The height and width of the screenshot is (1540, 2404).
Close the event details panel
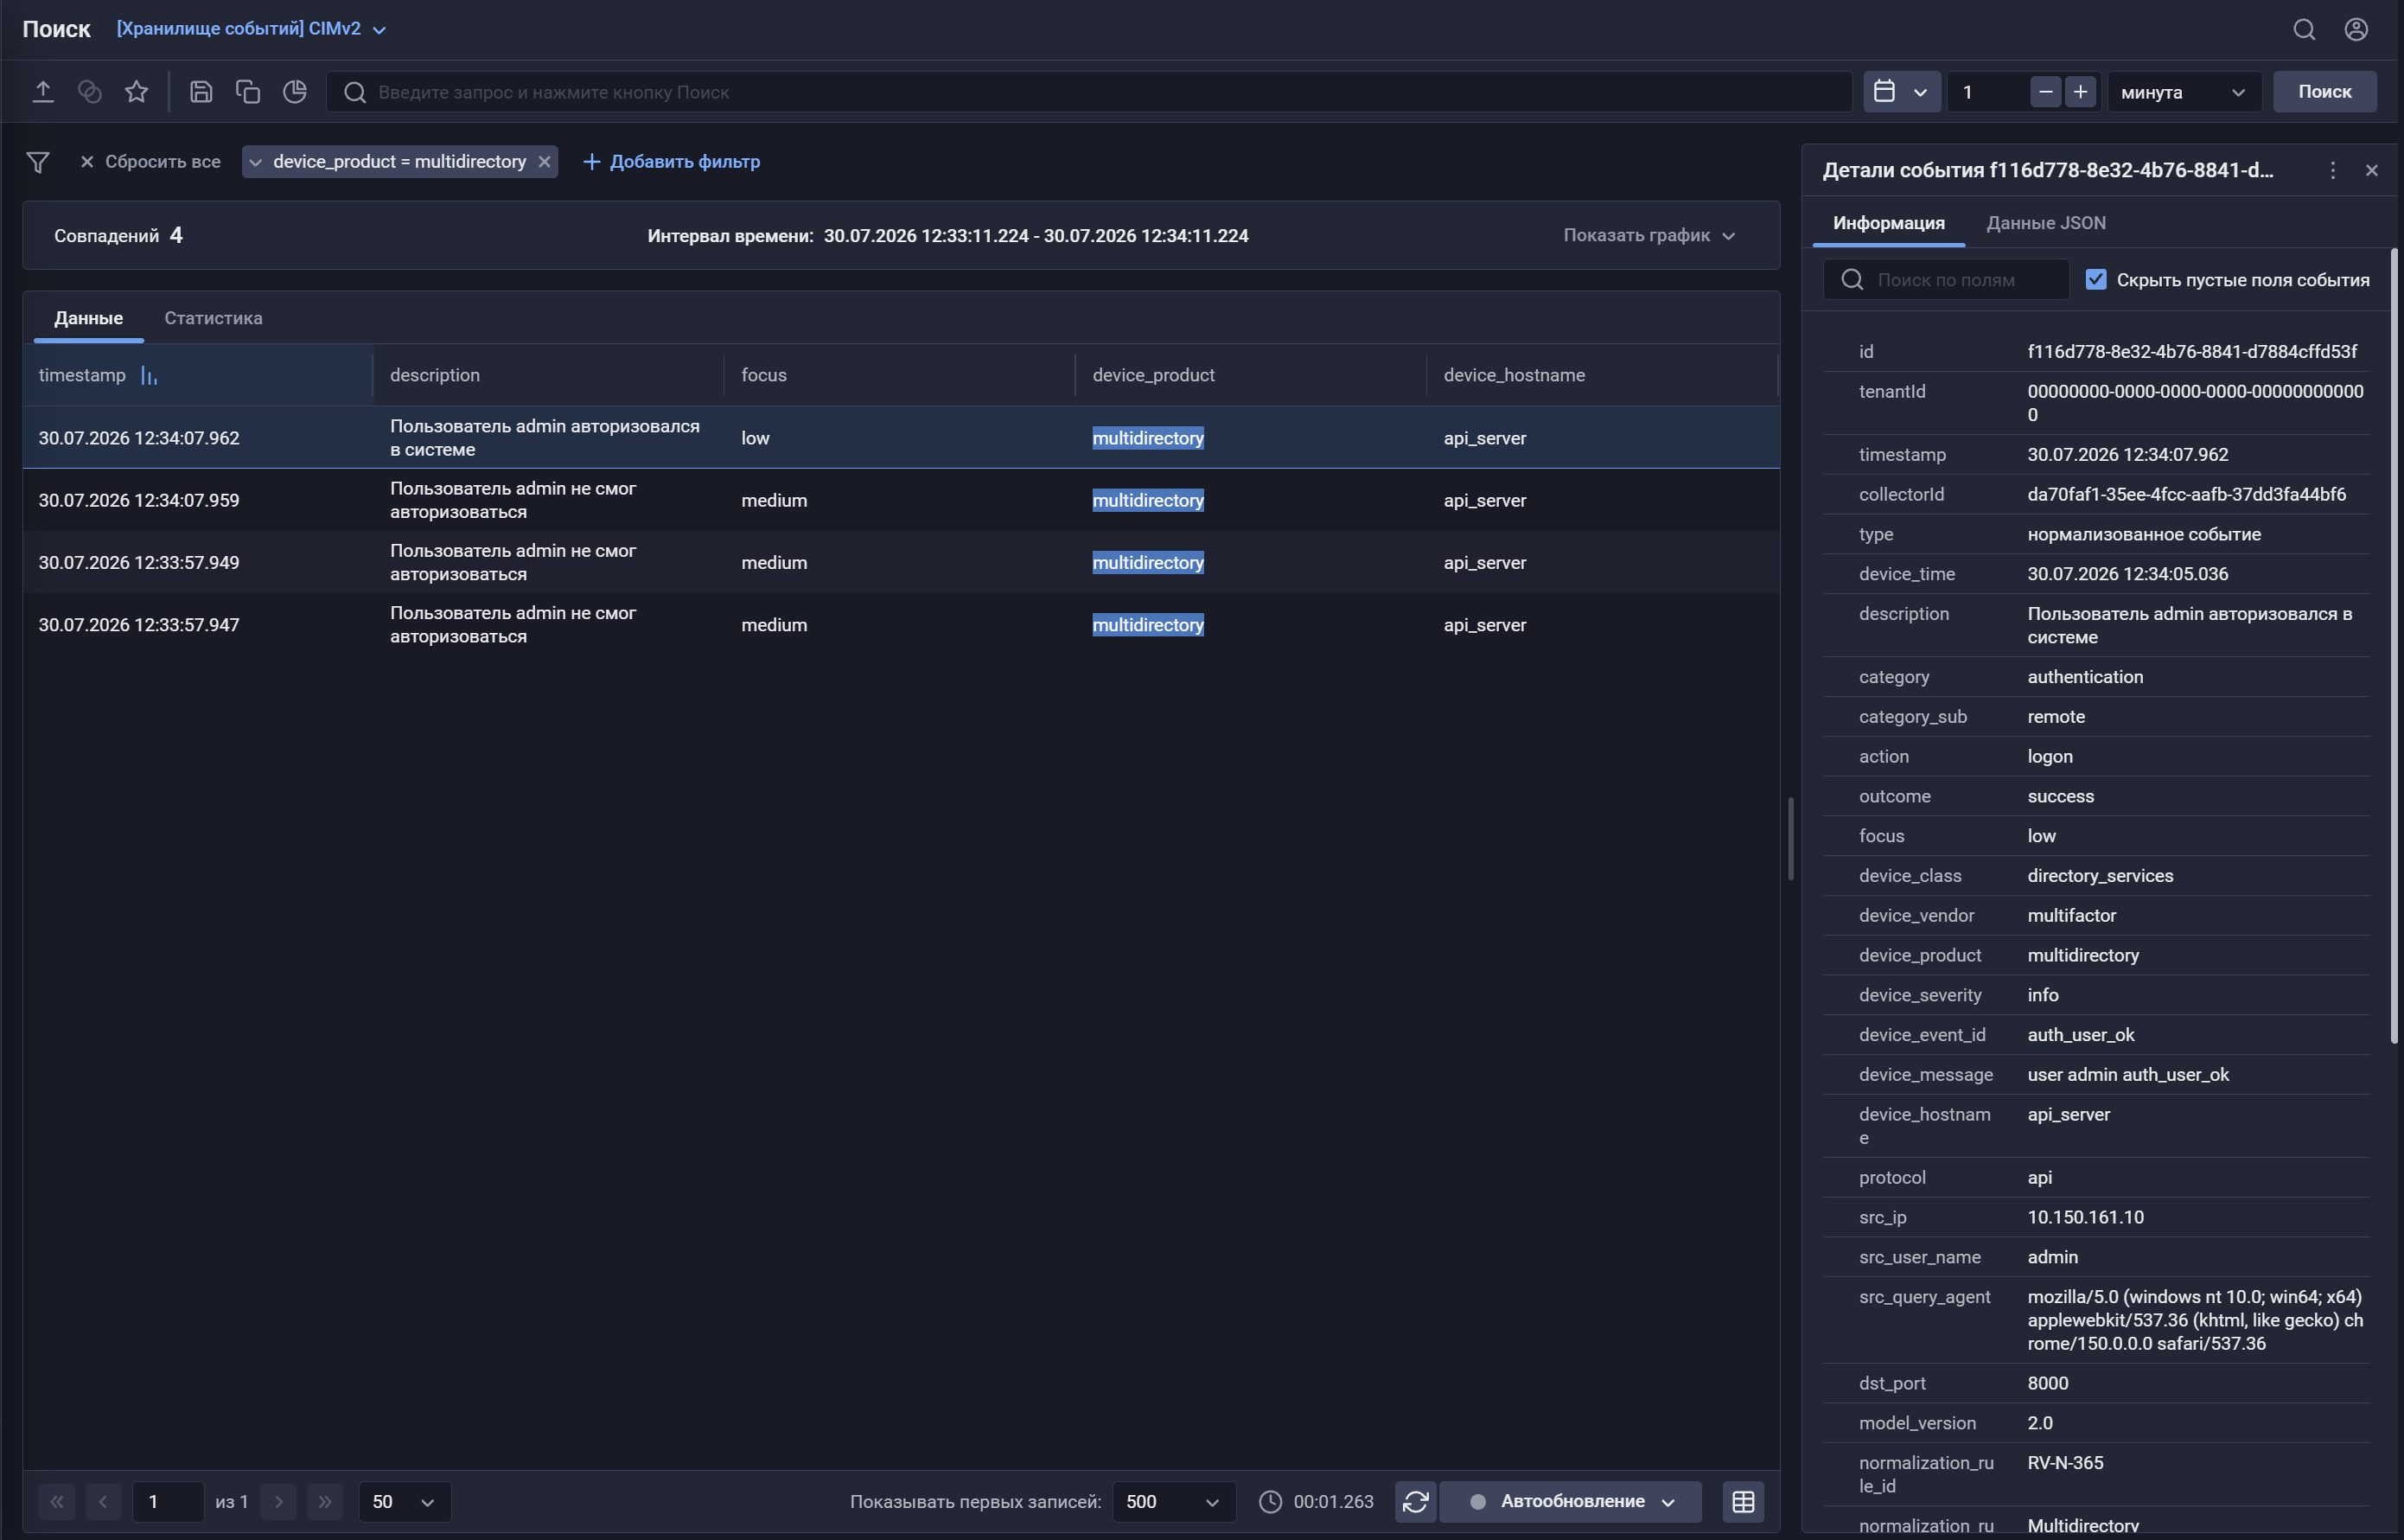[x=2371, y=171]
